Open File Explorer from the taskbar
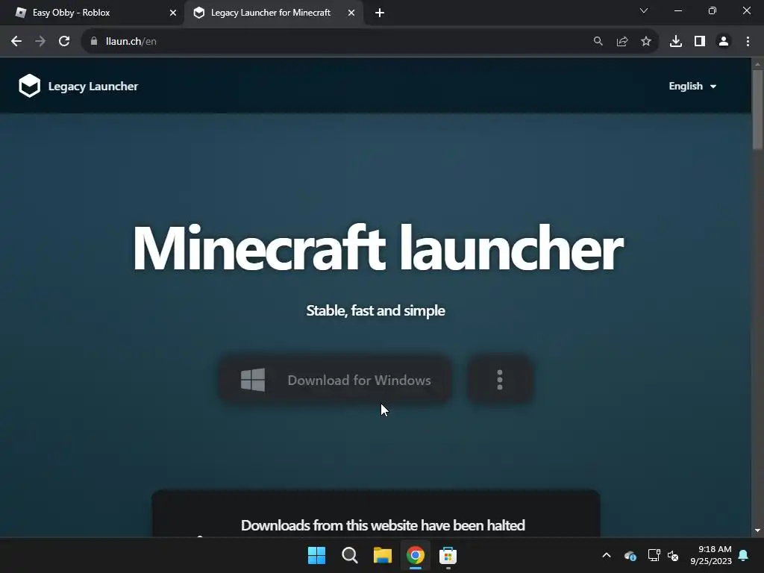Image resolution: width=764 pixels, height=573 pixels. (x=383, y=555)
